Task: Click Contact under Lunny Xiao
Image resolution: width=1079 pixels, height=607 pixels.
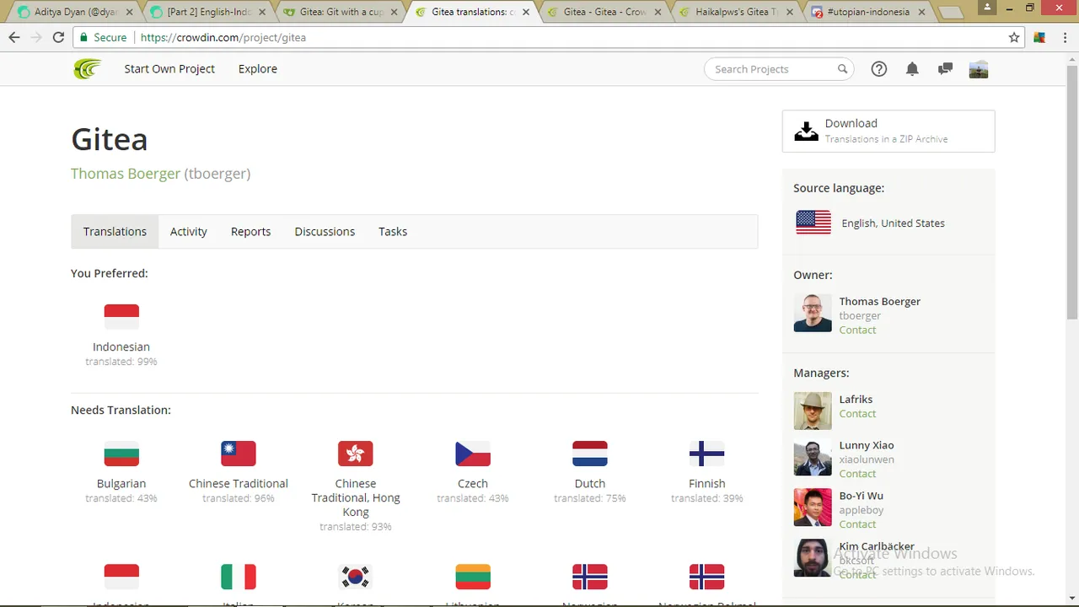Action: pos(857,474)
